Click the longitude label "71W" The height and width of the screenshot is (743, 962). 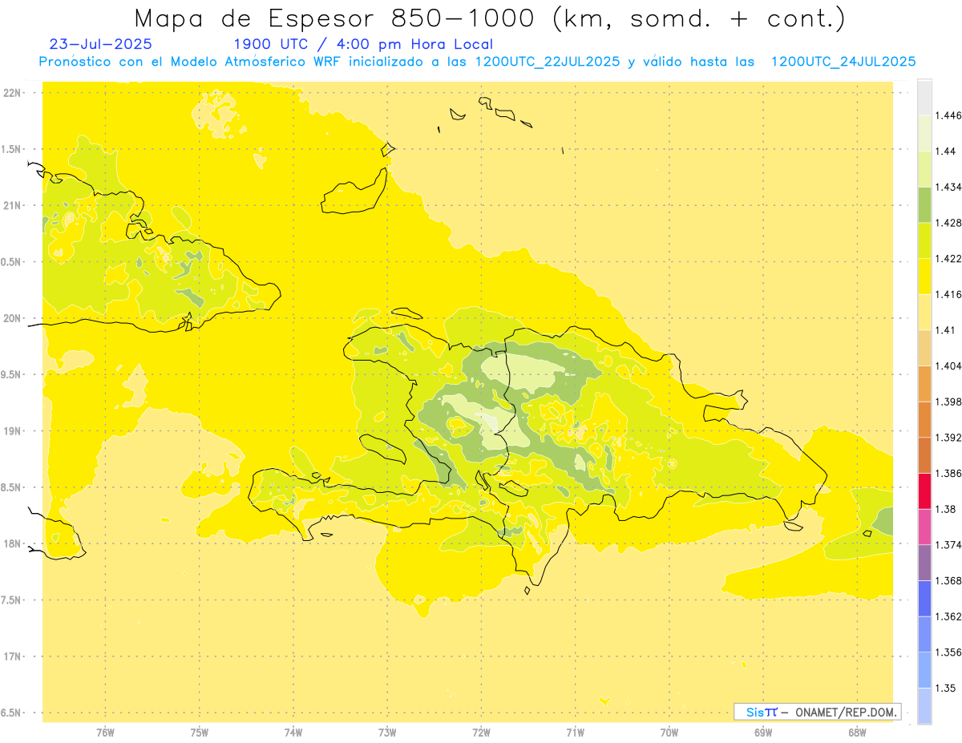575,733
